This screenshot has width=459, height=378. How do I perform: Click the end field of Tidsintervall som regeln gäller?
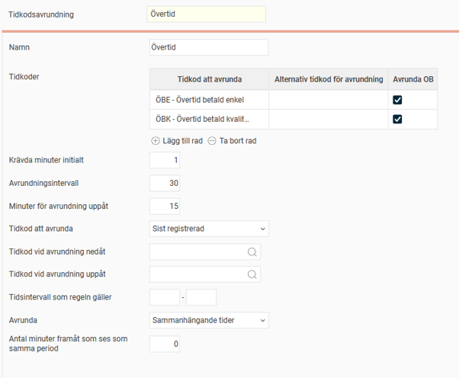[201, 297]
